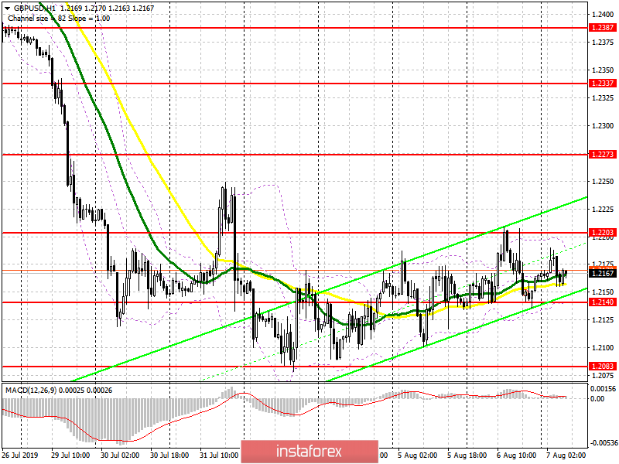
Task: Select the 1.2225 price axis value
Action: click(x=603, y=209)
